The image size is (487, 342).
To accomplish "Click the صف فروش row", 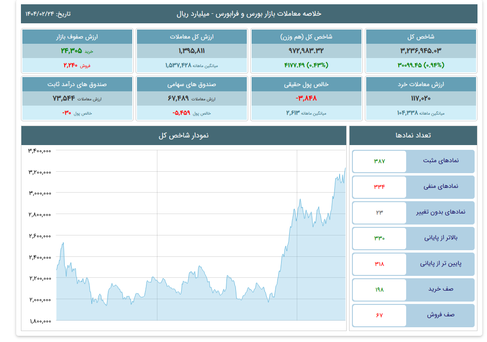I will 413,315.
